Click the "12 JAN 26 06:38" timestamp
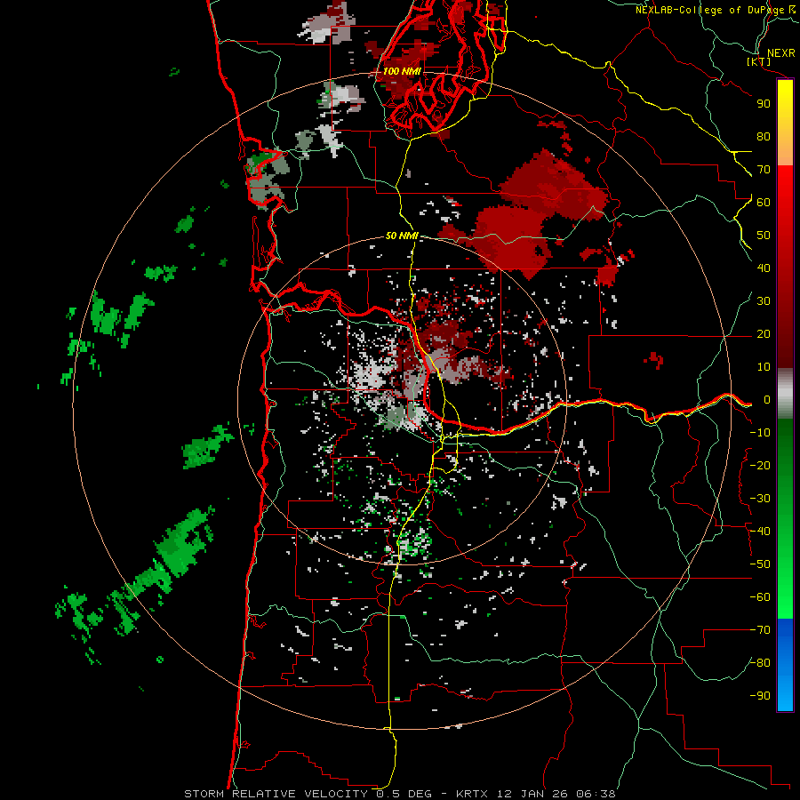This screenshot has height=800, width=800. pos(556,794)
